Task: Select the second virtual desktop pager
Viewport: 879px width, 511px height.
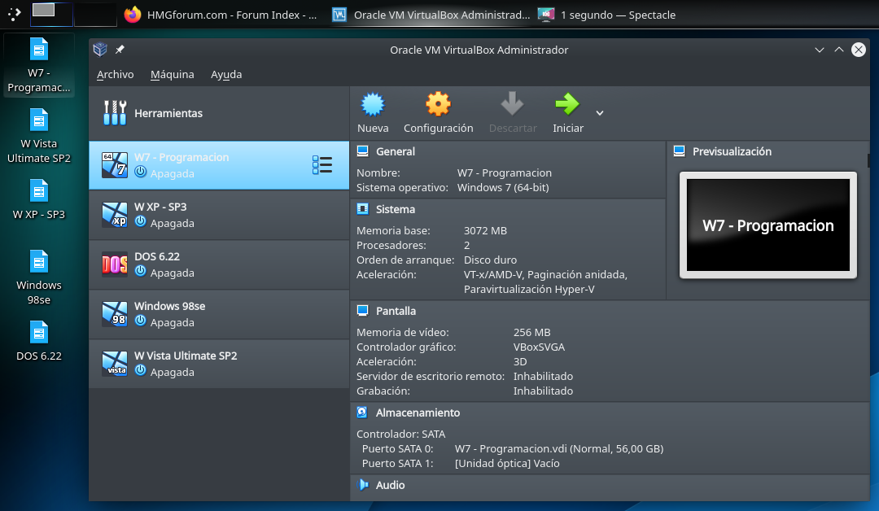Action: click(x=95, y=14)
